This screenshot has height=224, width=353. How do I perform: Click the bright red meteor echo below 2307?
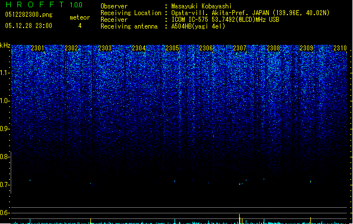coord(240,184)
